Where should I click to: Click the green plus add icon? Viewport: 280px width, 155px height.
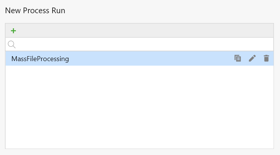coord(14,31)
